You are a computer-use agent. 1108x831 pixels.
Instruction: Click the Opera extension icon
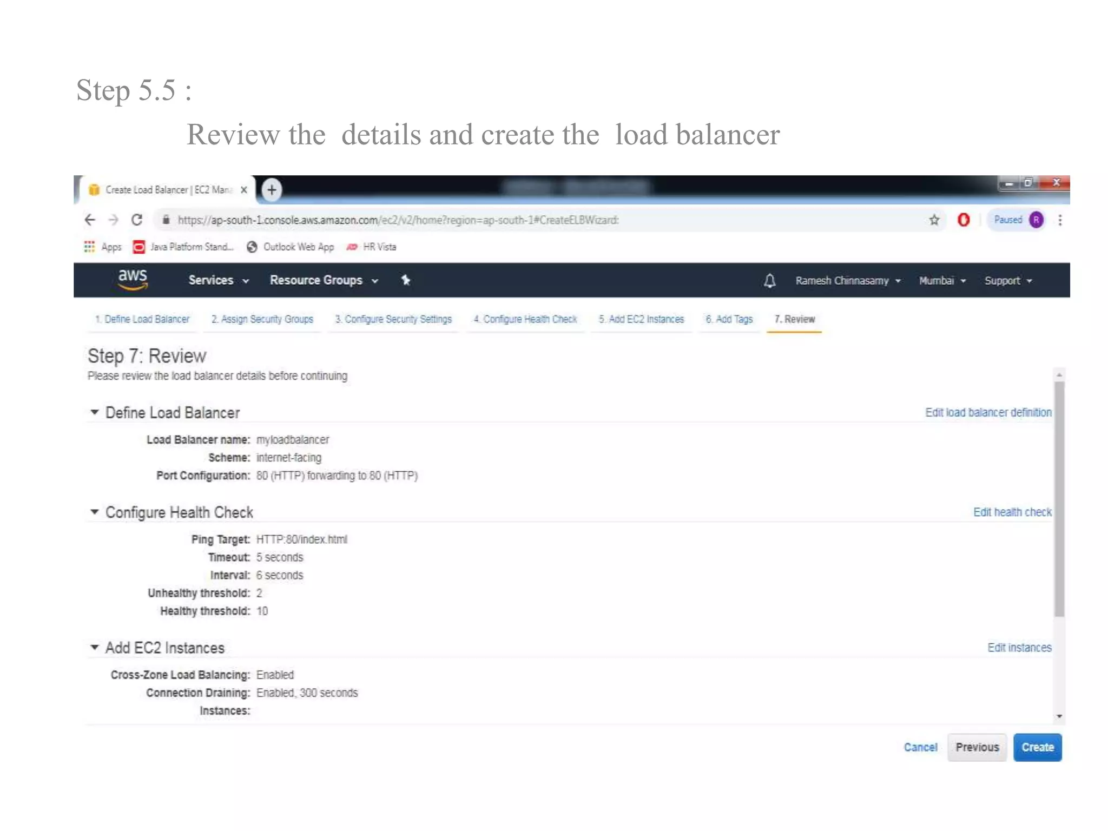[963, 220]
